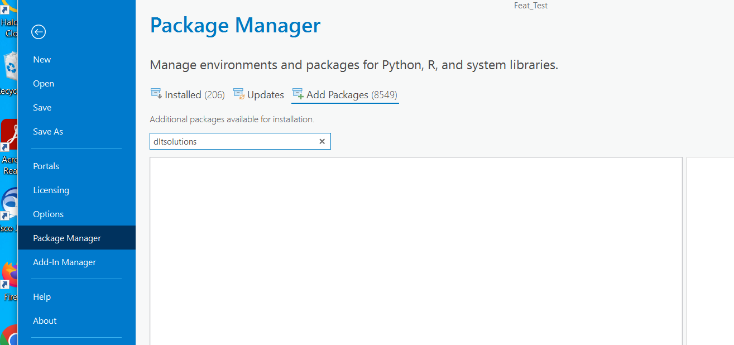The height and width of the screenshot is (345, 734).
Task: Open the Options settings entry
Action: pyautogui.click(x=48, y=214)
